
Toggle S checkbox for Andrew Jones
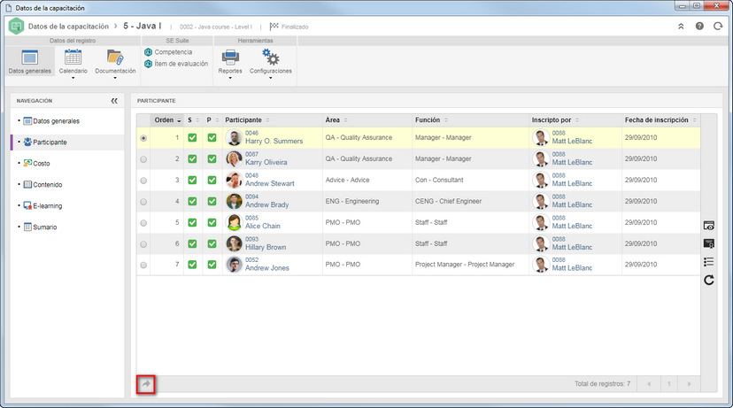[x=192, y=265]
